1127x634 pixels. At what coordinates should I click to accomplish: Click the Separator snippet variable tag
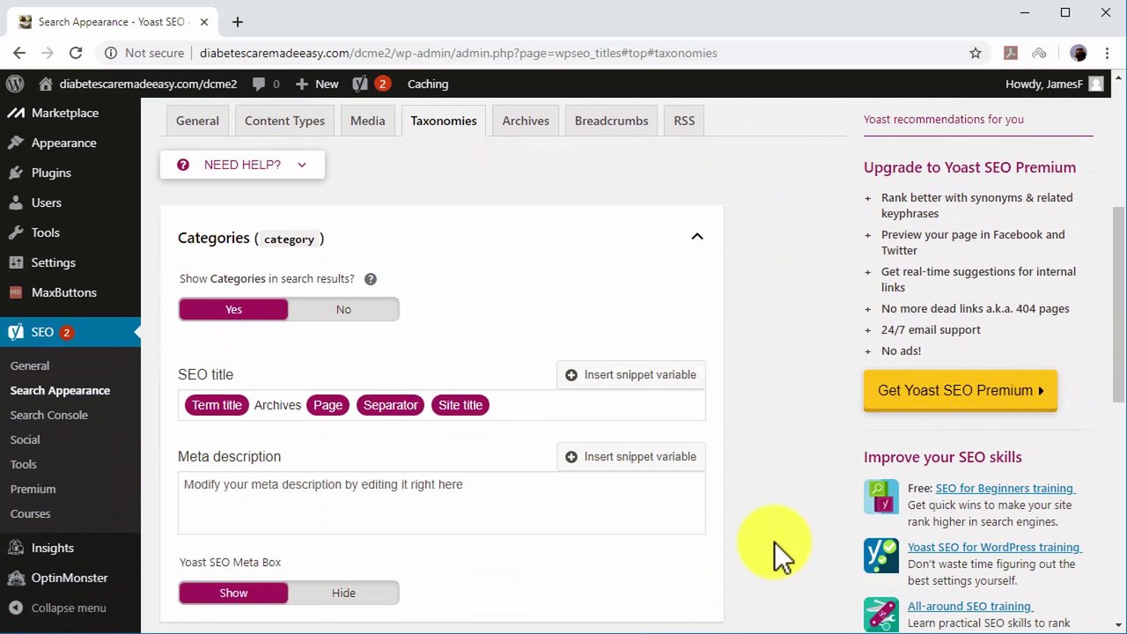390,405
